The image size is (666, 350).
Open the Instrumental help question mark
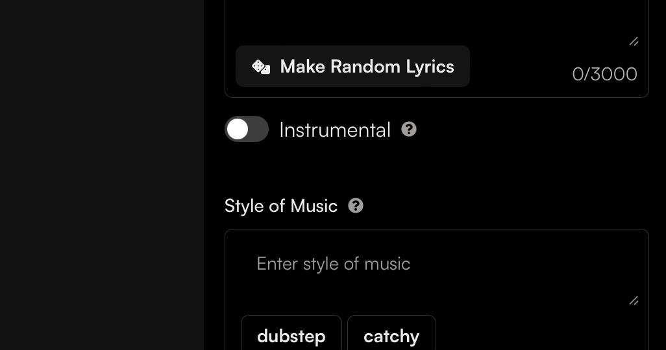tap(409, 129)
